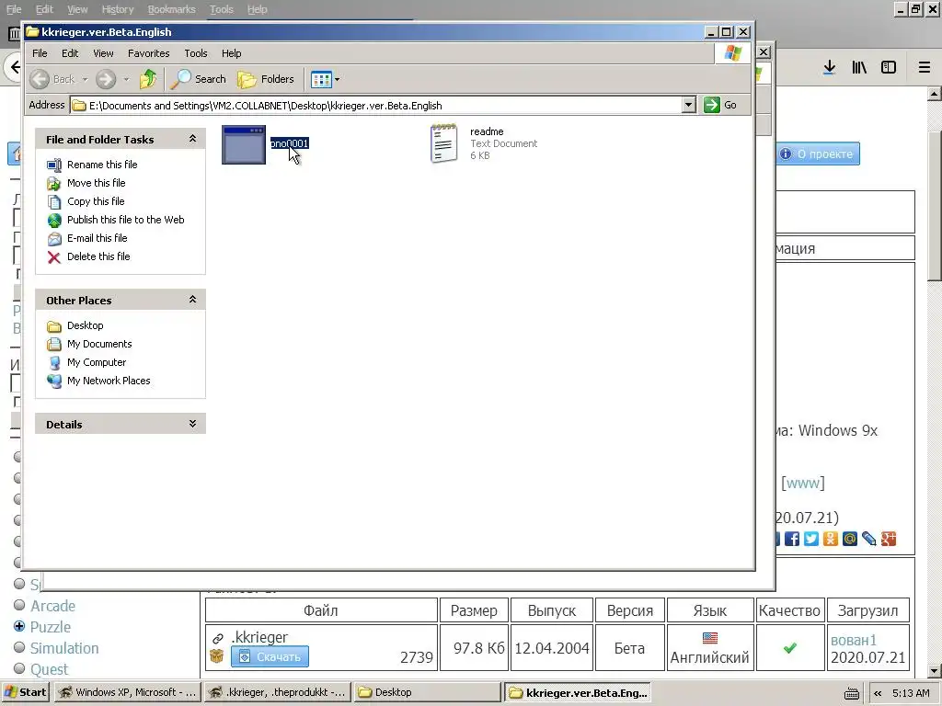Click inside the Address path field
The image size is (942, 706).
[376, 105]
